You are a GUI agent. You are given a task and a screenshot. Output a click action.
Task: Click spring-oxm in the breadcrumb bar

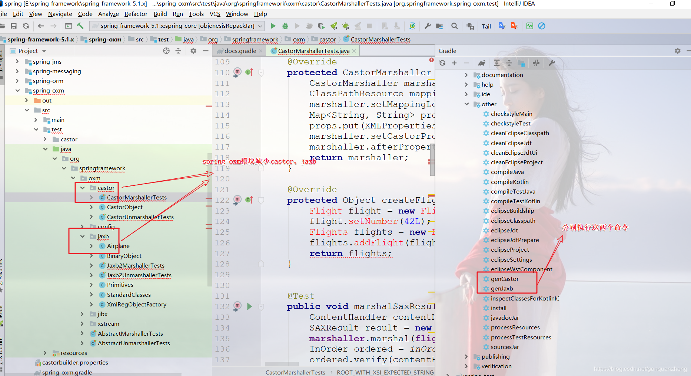(105, 39)
